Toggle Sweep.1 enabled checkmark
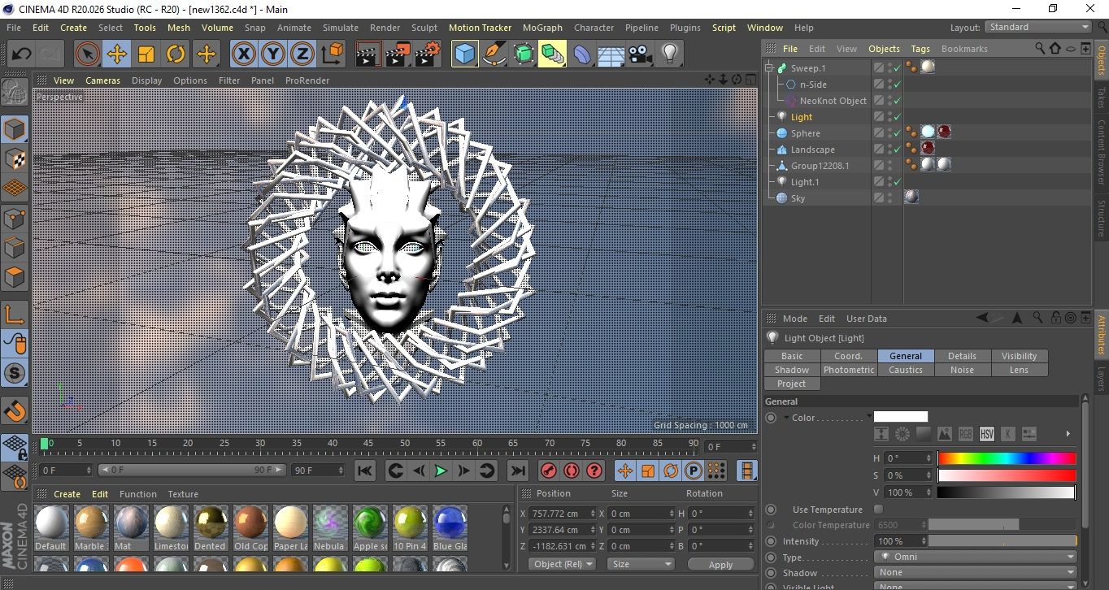 point(897,68)
